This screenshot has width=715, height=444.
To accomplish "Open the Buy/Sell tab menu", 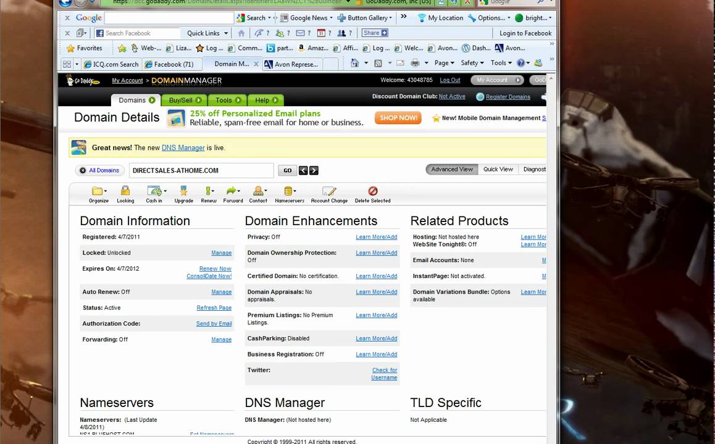I will point(184,100).
